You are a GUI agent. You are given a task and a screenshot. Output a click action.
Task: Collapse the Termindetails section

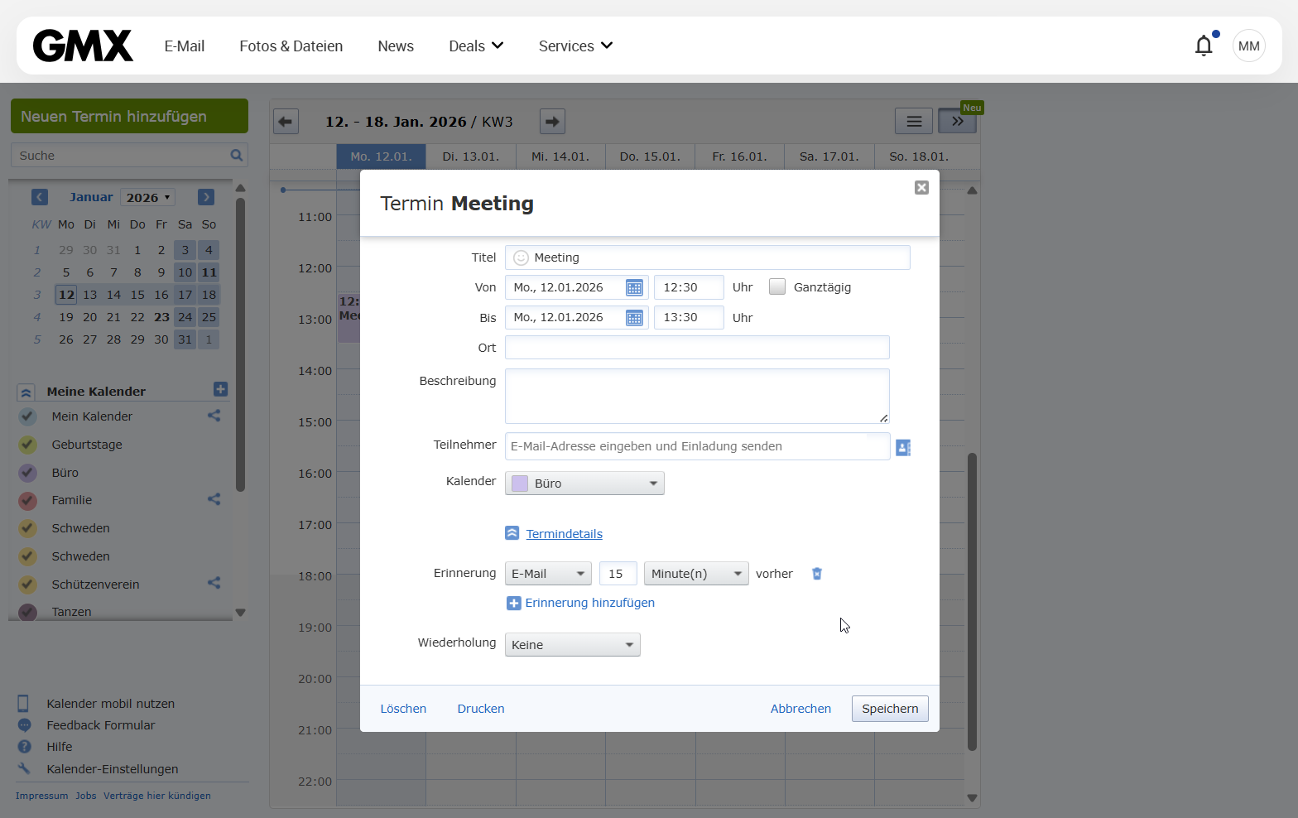(x=512, y=533)
